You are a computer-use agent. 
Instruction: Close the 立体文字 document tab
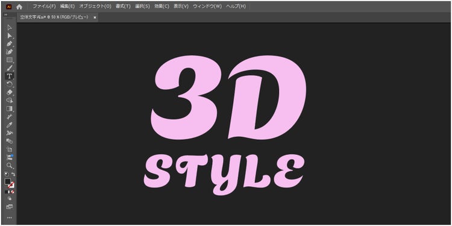95,17
